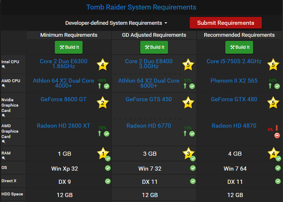Image resolution: width=283 pixels, height=202 pixels.
Task: Click the 4-star rating beside GeForce GTS 450
Action: pos(188,102)
